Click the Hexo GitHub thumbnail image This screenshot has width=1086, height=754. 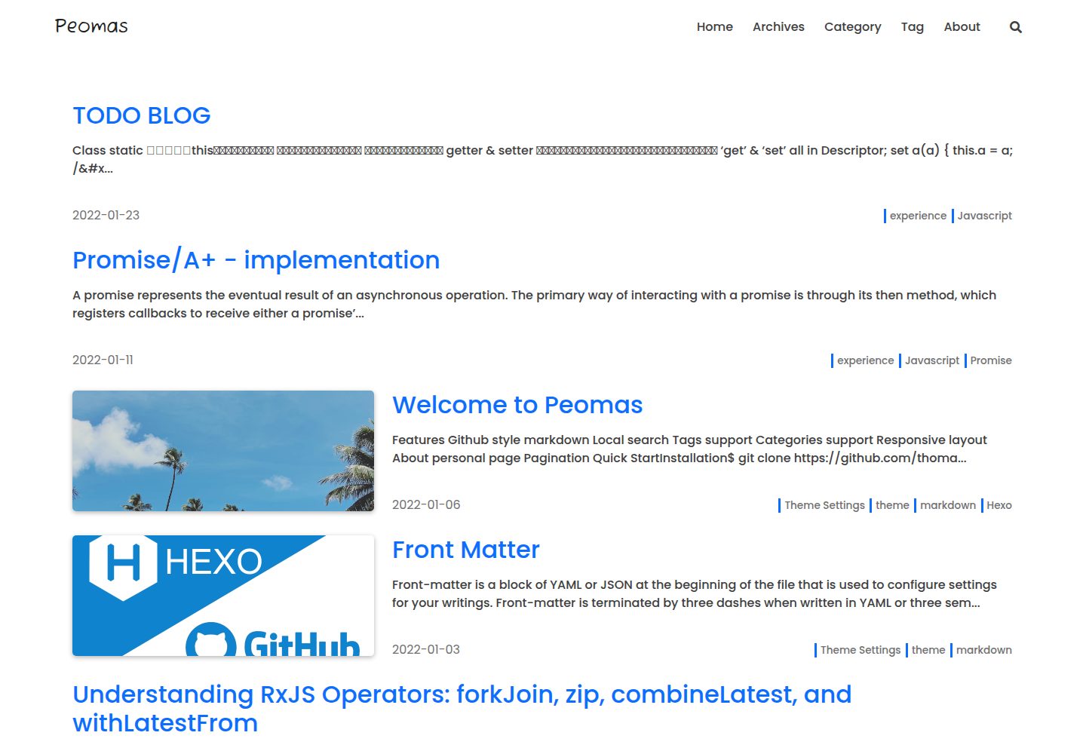(223, 596)
